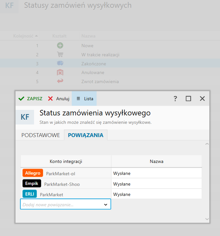Viewport: 220px width, 236px height.
Task: Maximize the status dialog window
Action: (x=188, y=99)
